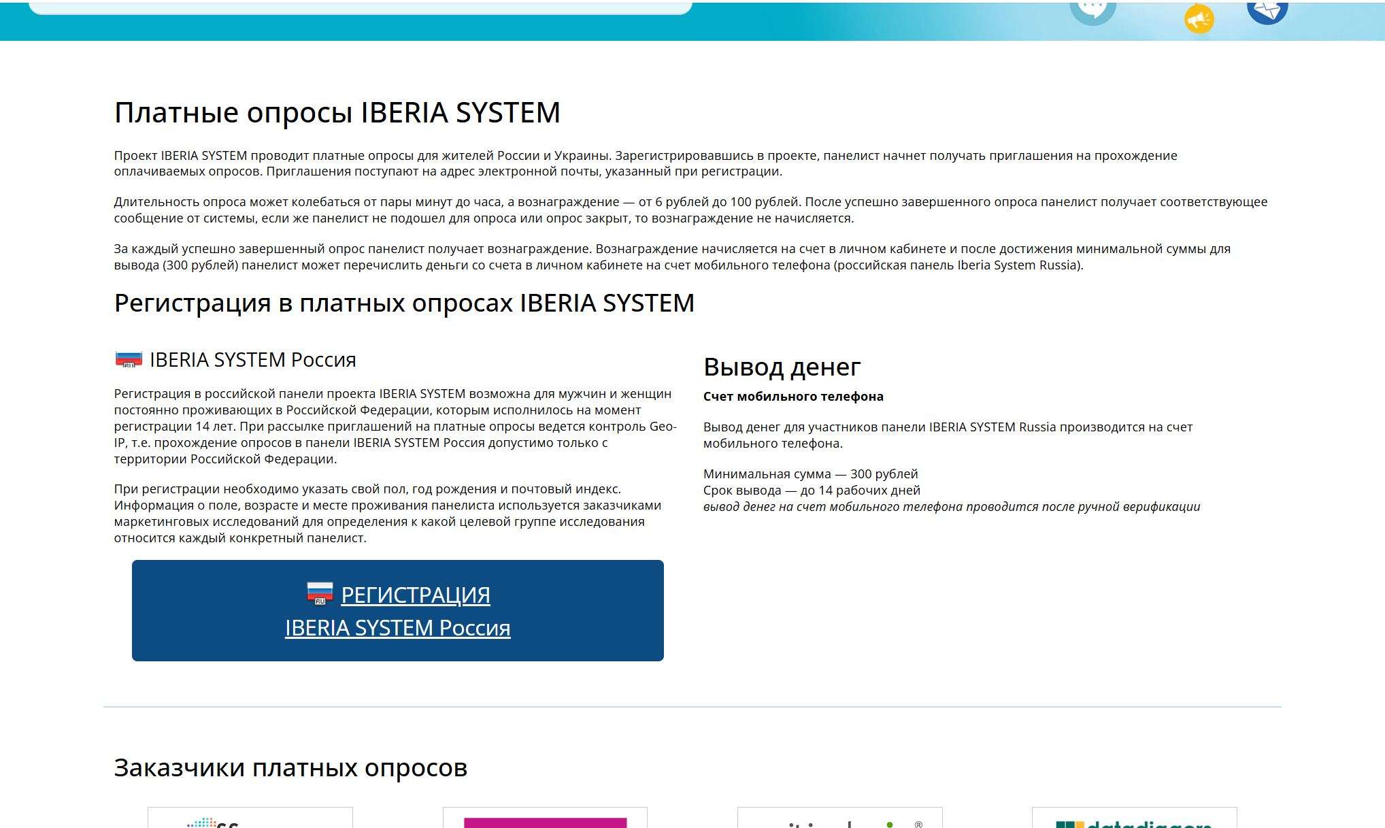Image resolution: width=1385 pixels, height=828 pixels.
Task: Click the Счет мобильного телефона bold subheading
Action: click(x=793, y=397)
